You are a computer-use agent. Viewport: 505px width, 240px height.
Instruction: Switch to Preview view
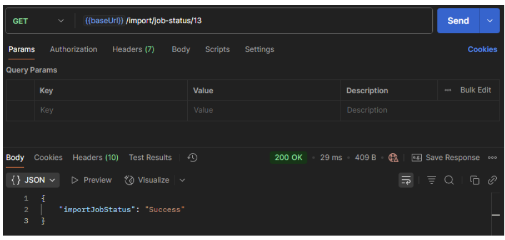coord(91,180)
